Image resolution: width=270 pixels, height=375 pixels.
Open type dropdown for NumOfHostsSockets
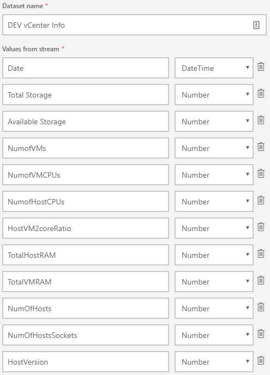tap(214, 335)
